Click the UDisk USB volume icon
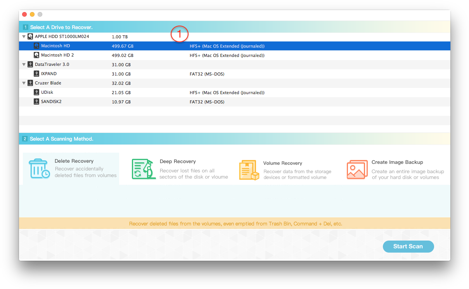 click(36, 92)
